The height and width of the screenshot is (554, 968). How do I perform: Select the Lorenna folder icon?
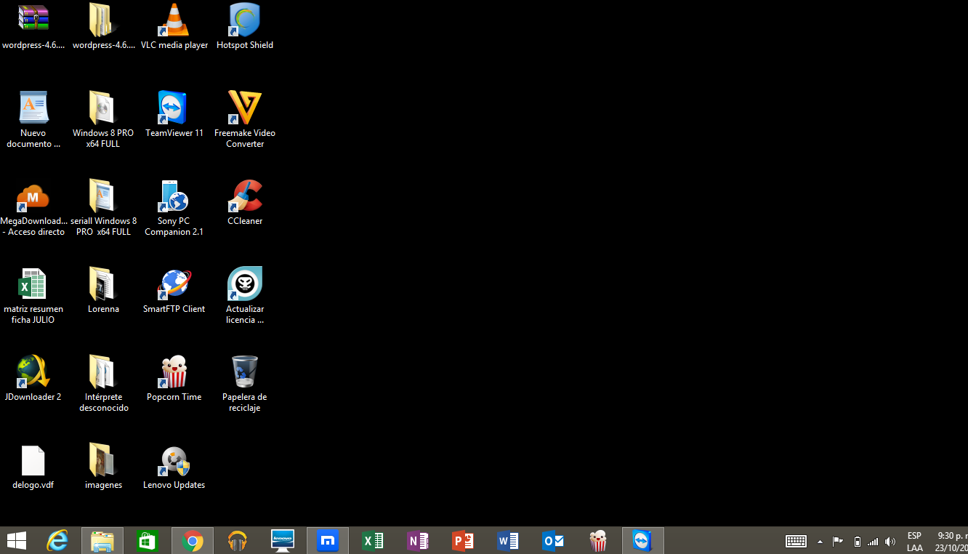click(103, 284)
